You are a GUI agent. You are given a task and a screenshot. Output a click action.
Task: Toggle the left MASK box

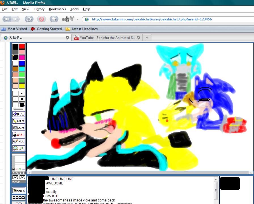(x=15, y=177)
